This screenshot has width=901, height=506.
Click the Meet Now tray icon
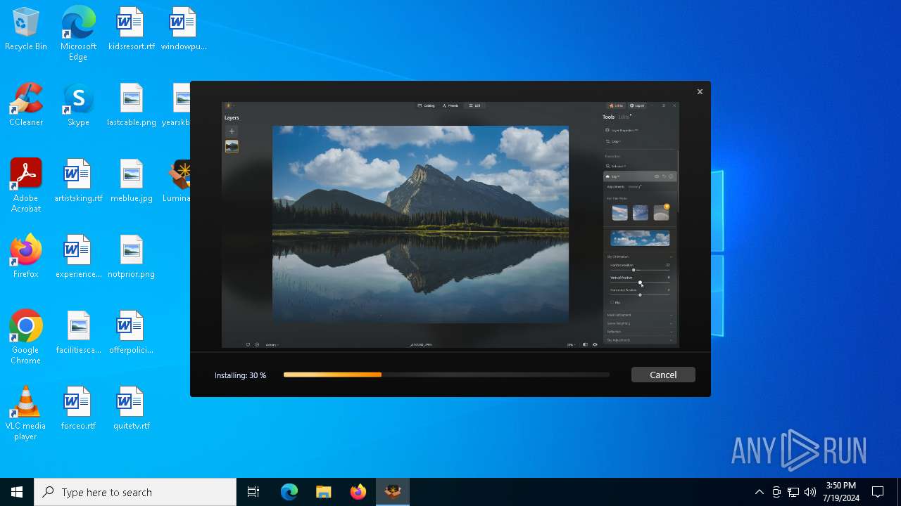click(x=776, y=492)
